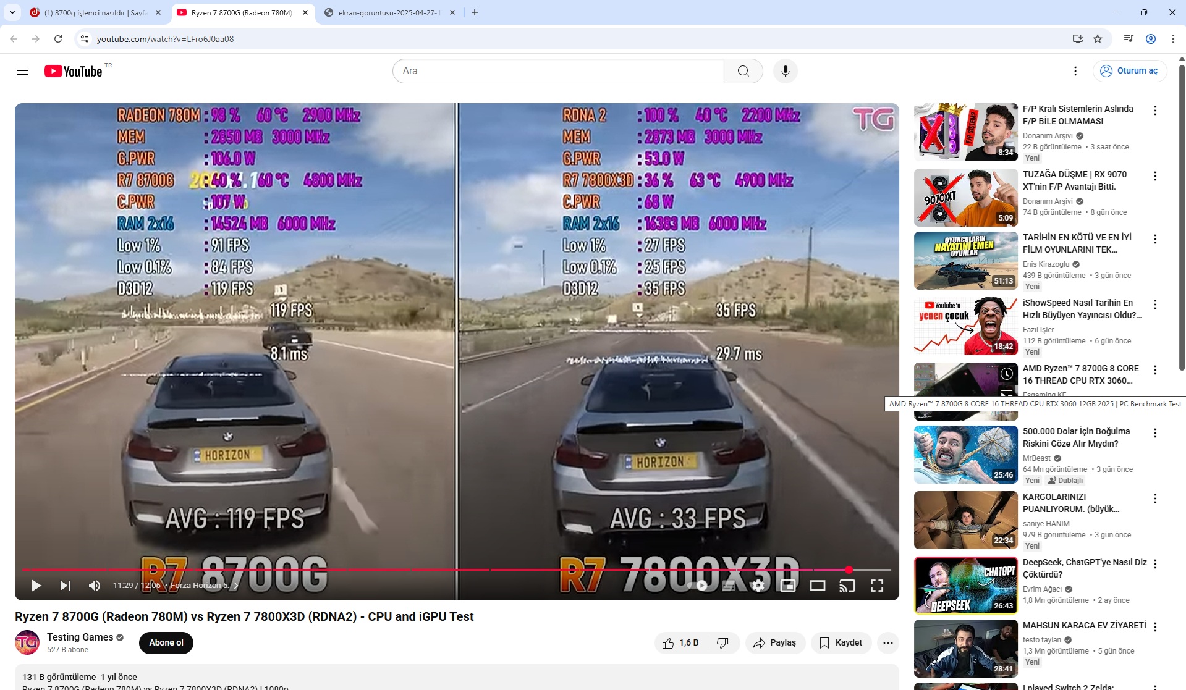
Task: Open the Donanım Arşivi channel under F/P Kralı video
Action: 1048,136
